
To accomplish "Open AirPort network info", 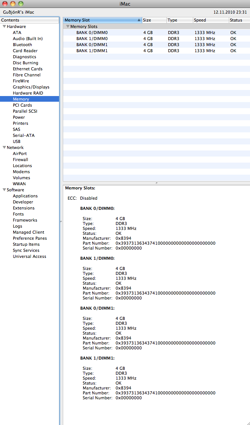I will [20, 154].
